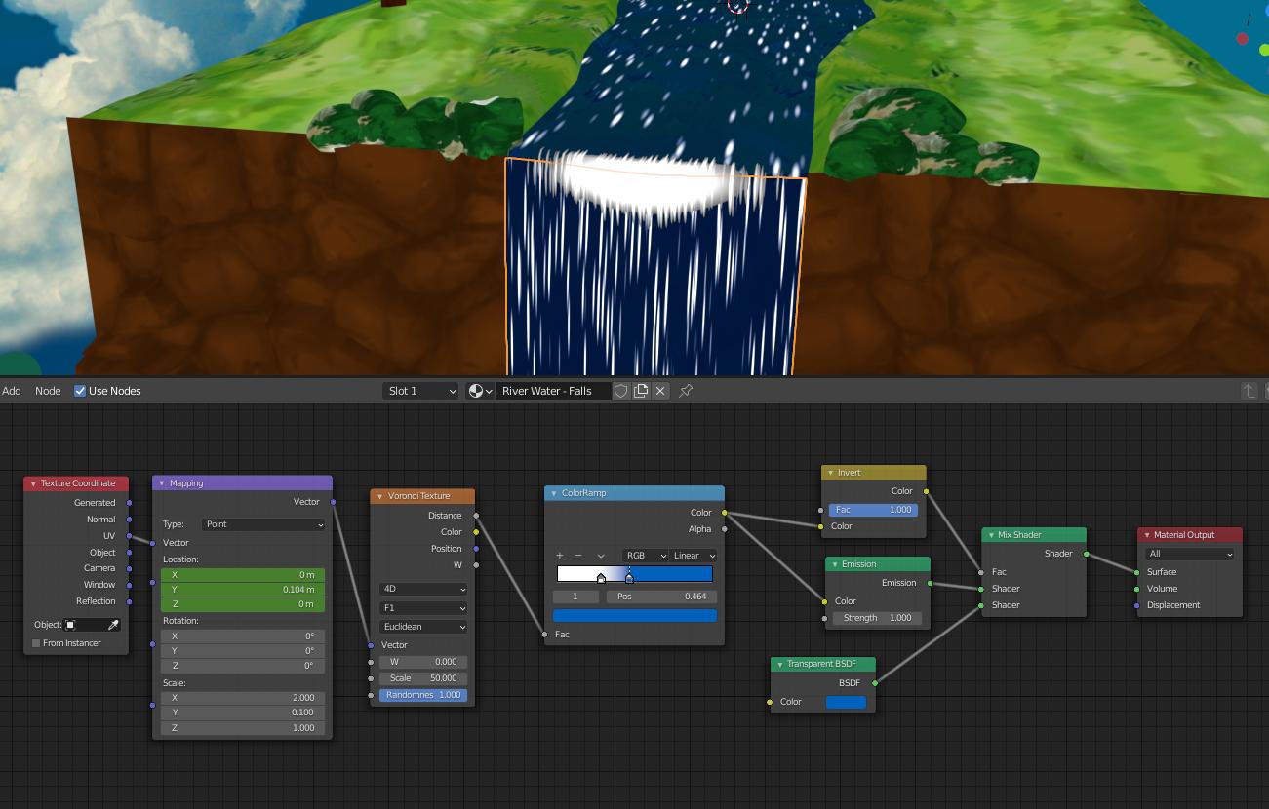Collapse the Invert node
This screenshot has height=809, width=1269.
[831, 473]
